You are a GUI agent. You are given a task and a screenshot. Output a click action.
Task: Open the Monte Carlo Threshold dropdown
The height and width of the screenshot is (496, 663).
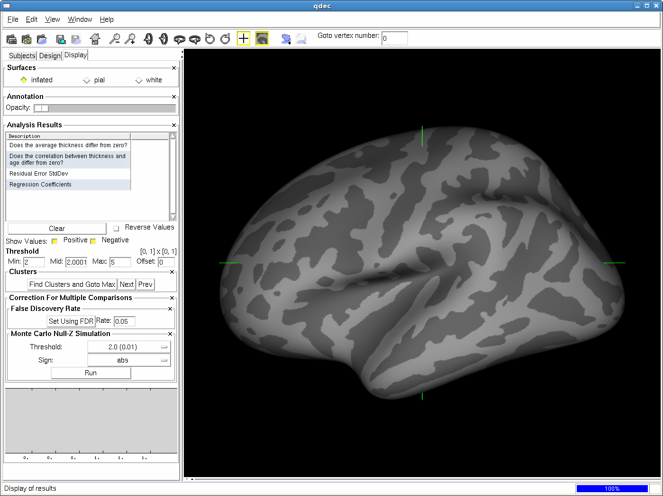pos(129,347)
